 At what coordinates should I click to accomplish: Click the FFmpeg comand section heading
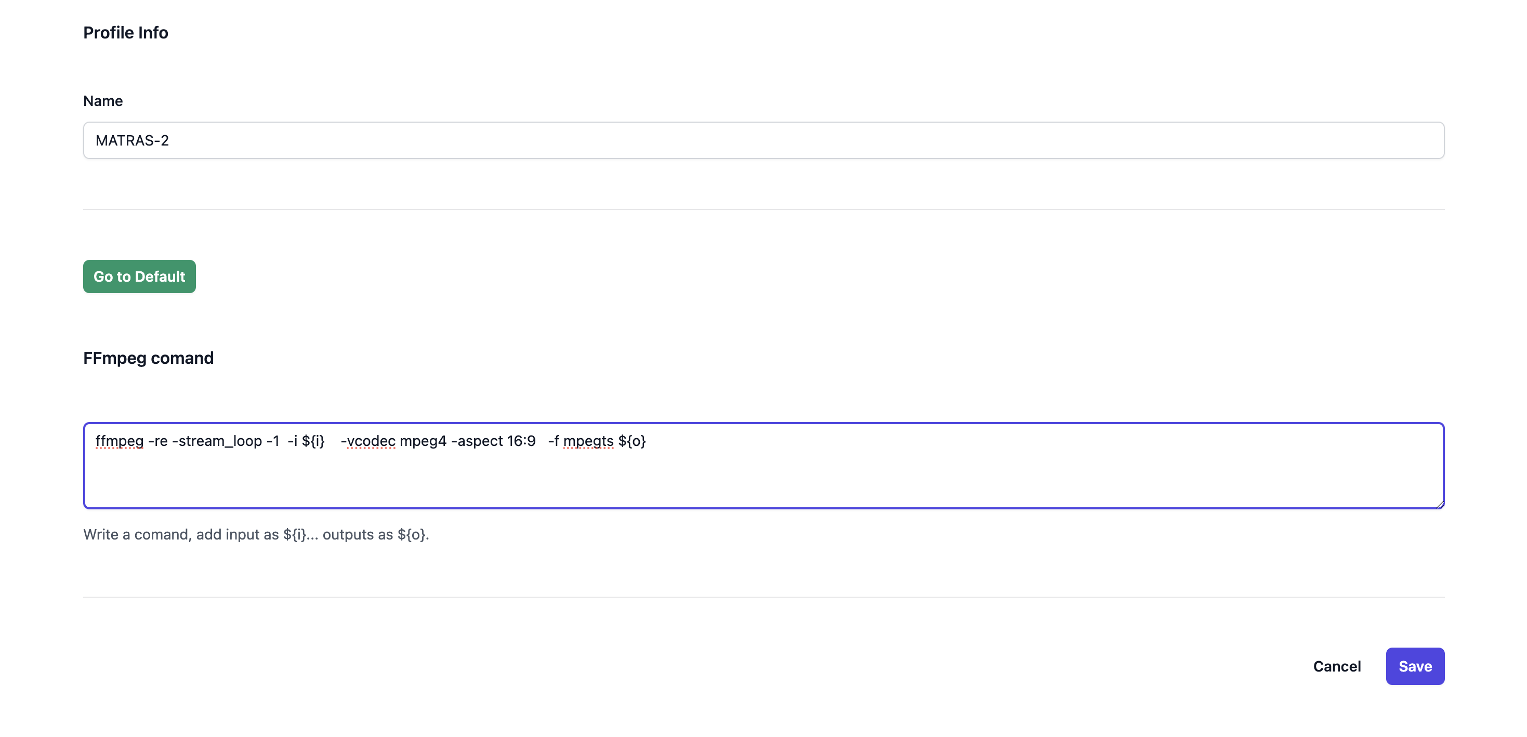[148, 358]
